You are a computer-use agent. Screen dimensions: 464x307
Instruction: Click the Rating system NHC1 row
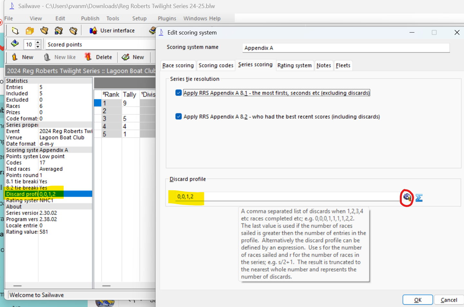49,200
